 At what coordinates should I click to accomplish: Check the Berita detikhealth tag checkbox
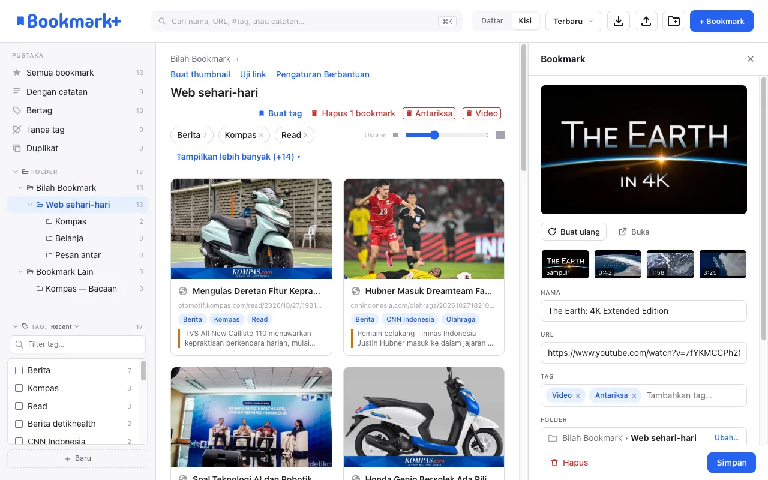click(x=19, y=424)
